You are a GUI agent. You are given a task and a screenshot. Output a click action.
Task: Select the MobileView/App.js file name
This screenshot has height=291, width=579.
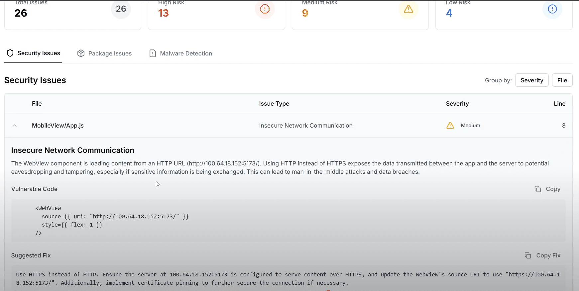(x=58, y=126)
